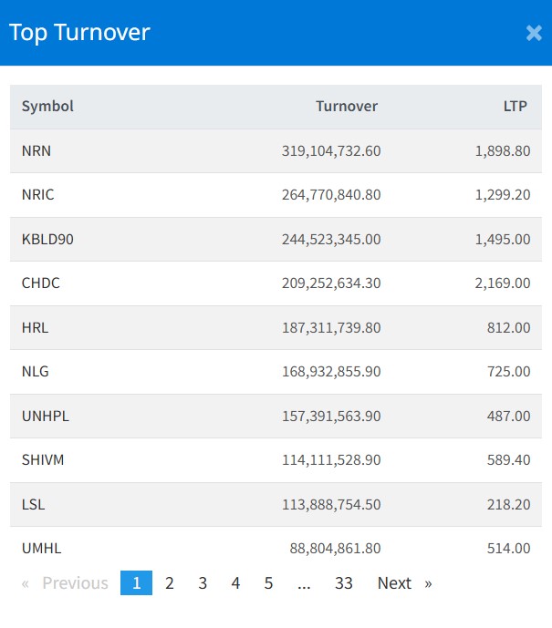552x628 pixels.
Task: Open the CHDC stock row
Action: point(41,283)
